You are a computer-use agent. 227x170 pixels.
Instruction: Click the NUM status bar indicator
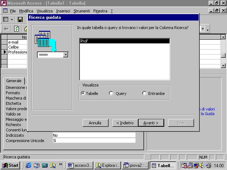203,157
